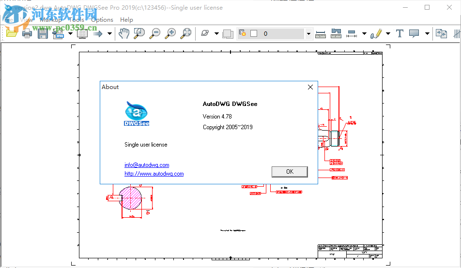The image size is (461, 268).
Task: Click the Zoom in magnifier
Action: pos(170,33)
